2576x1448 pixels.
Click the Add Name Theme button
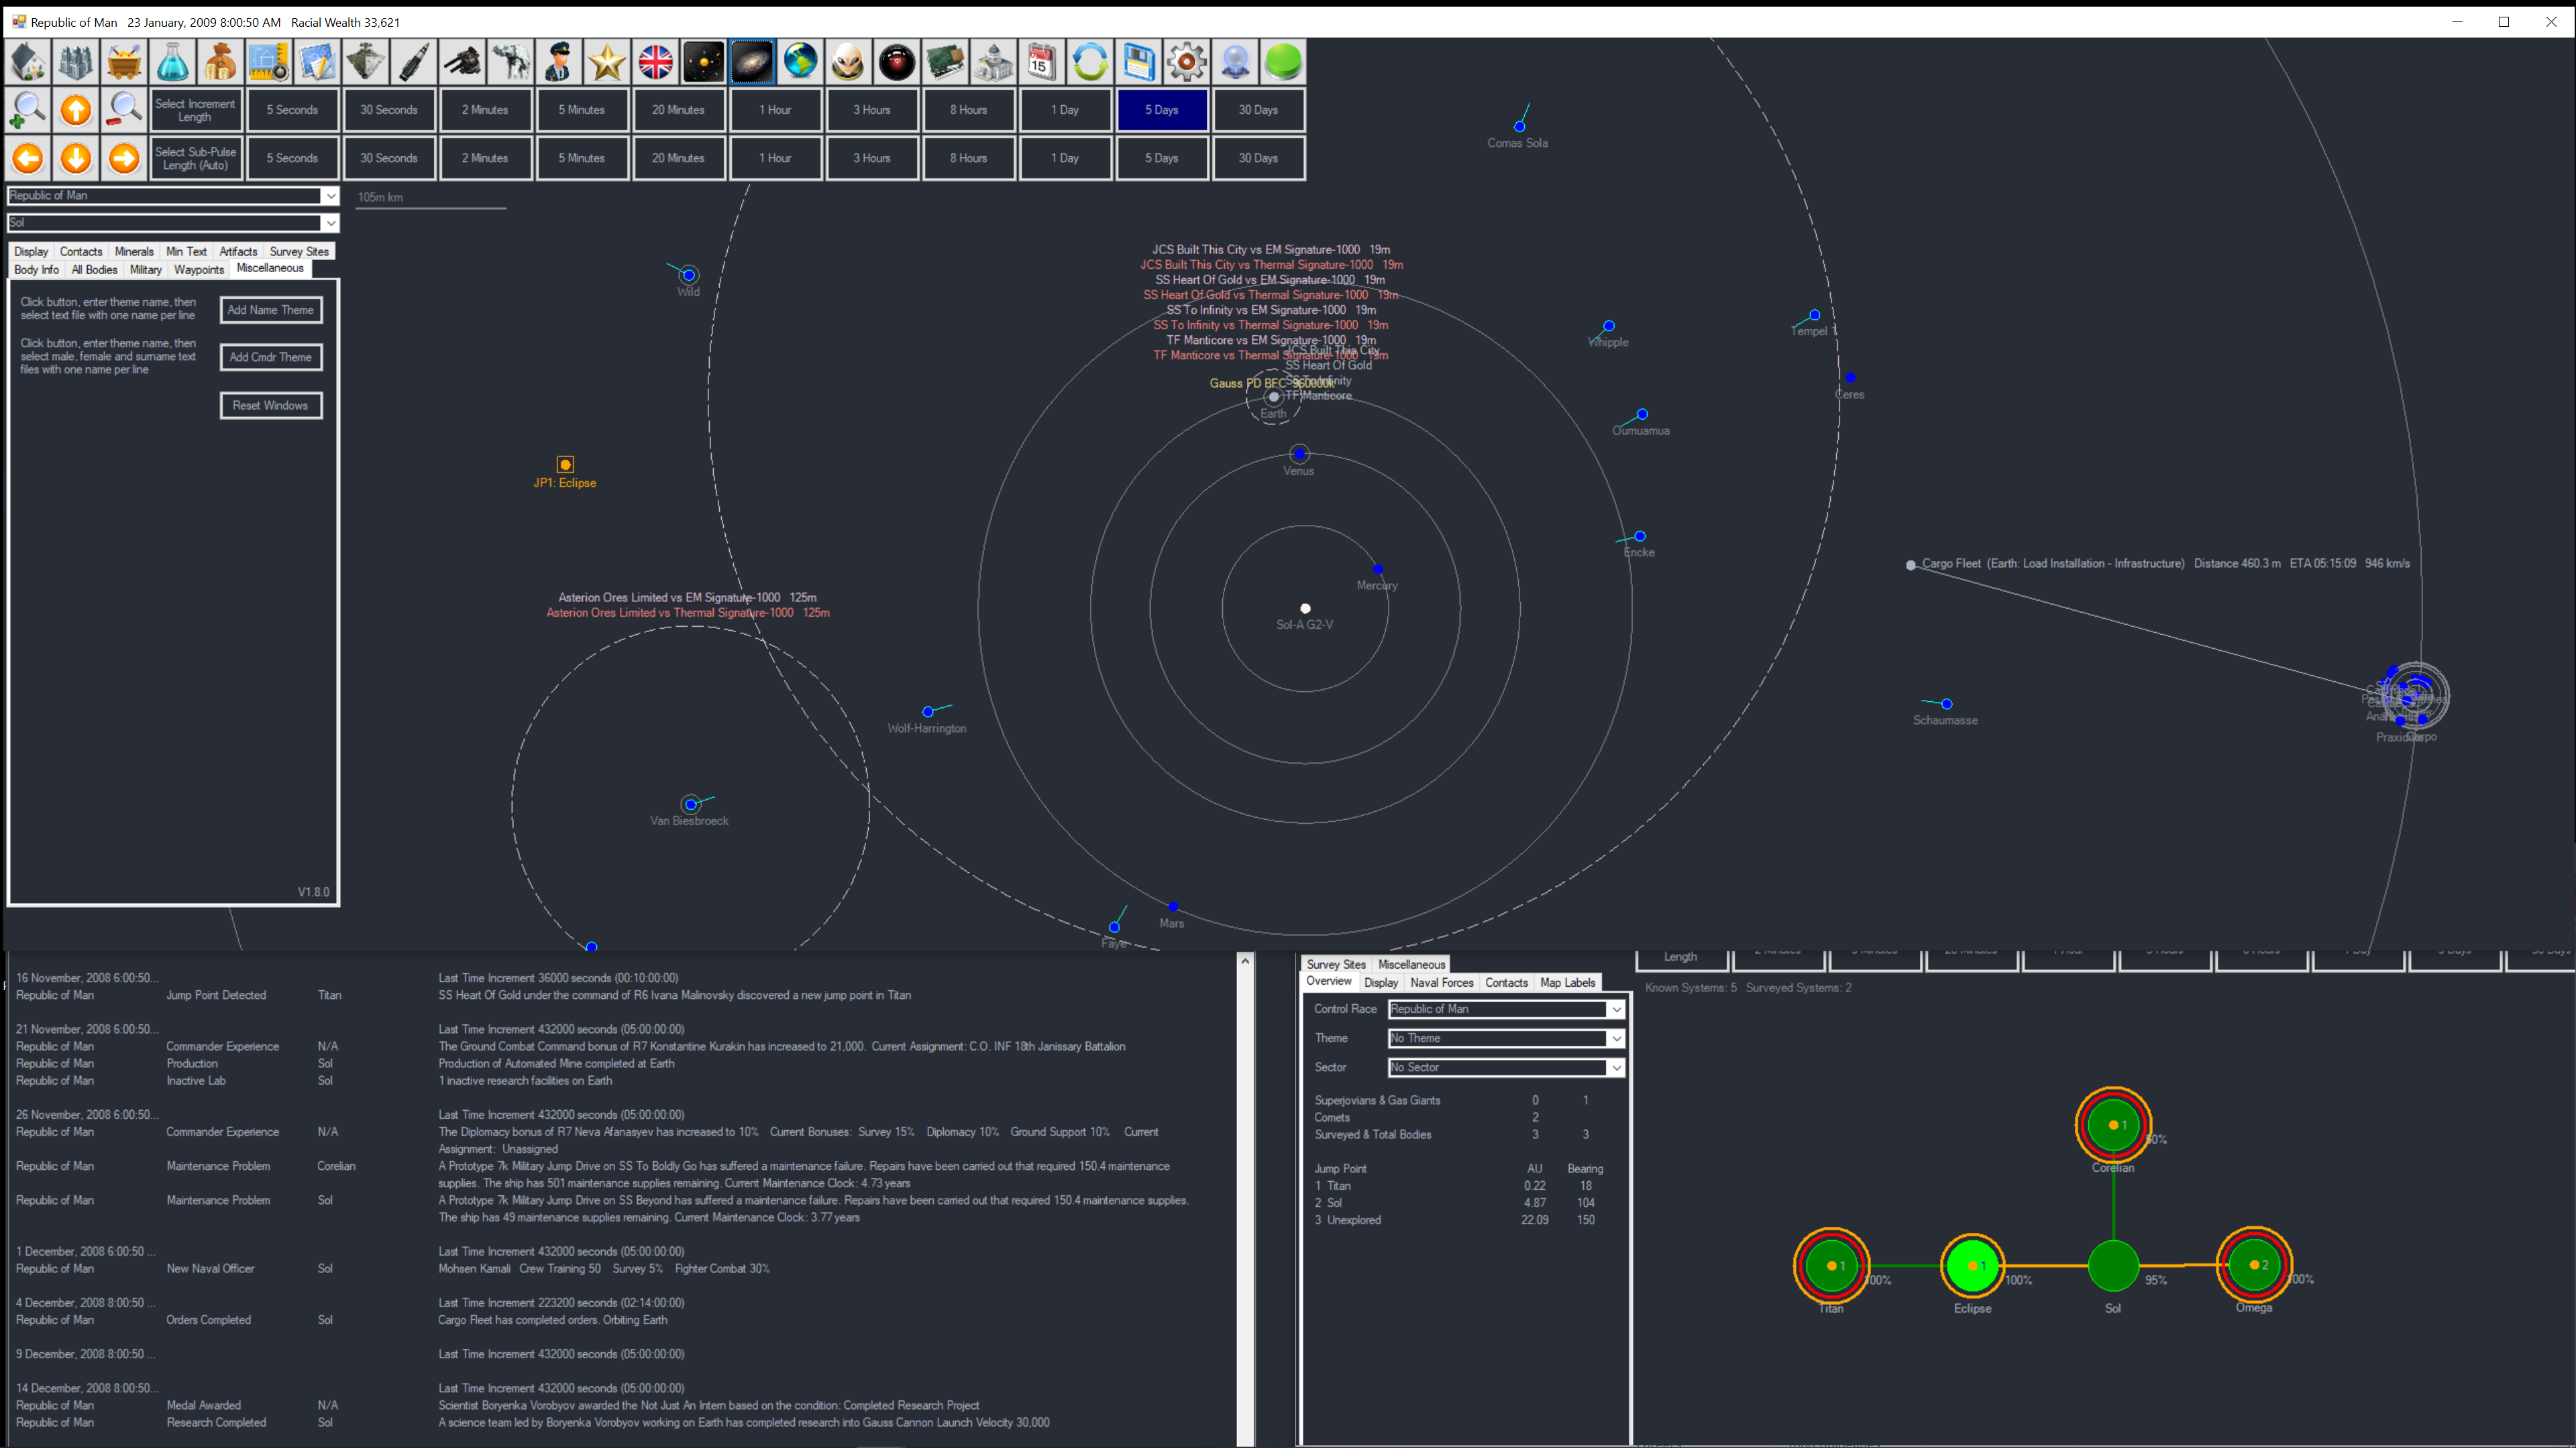270,310
